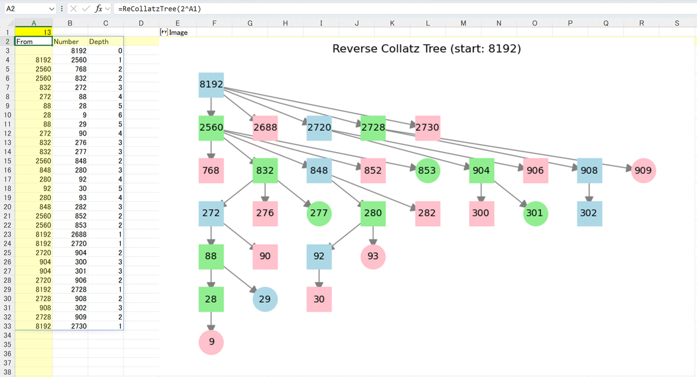The image size is (697, 377).
Task: Confirm entry with the checkmark icon
Action: (x=86, y=8)
